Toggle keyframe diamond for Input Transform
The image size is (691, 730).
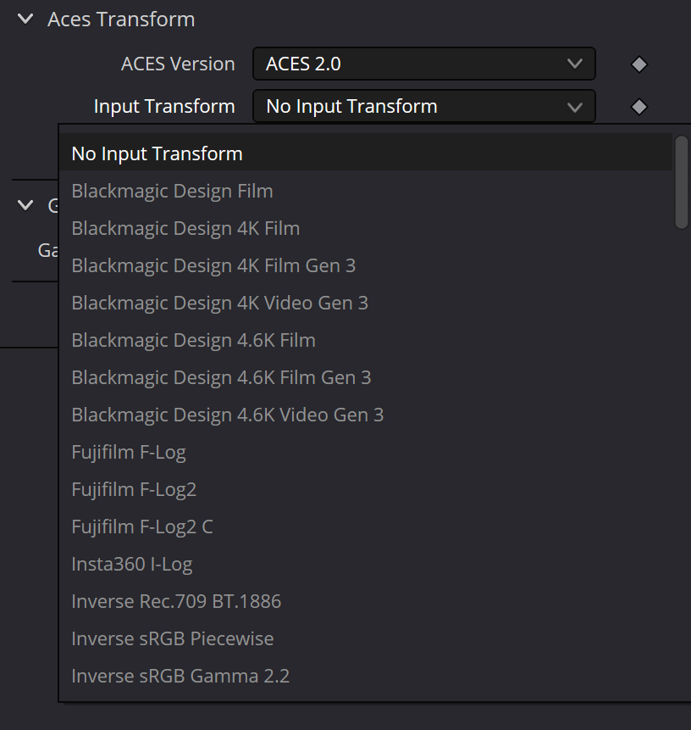pos(638,107)
